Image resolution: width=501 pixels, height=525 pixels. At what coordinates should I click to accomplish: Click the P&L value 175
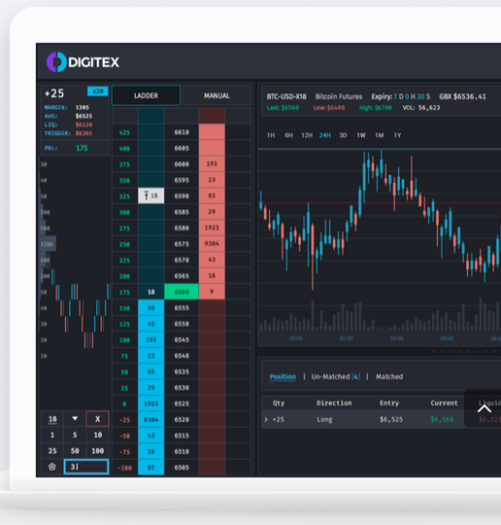click(x=82, y=148)
